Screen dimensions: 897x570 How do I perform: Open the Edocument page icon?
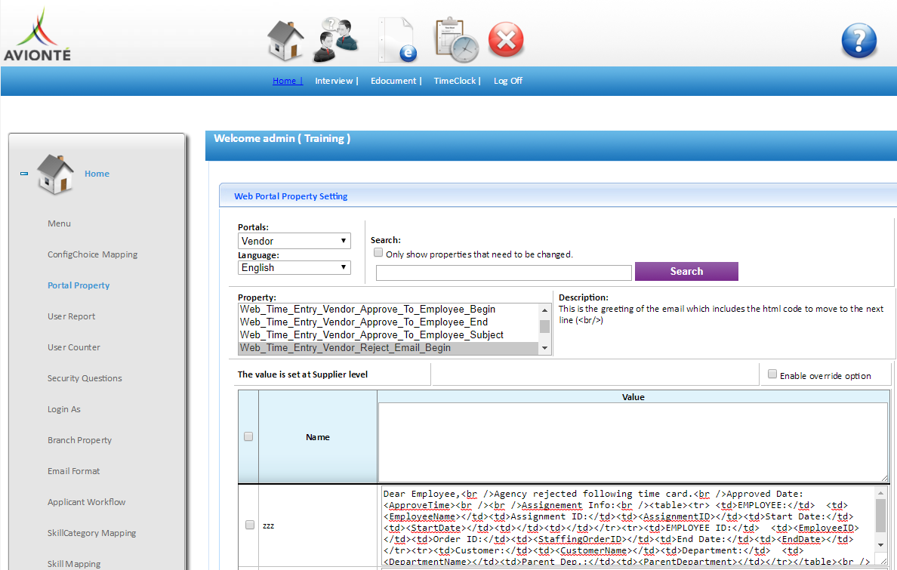398,40
